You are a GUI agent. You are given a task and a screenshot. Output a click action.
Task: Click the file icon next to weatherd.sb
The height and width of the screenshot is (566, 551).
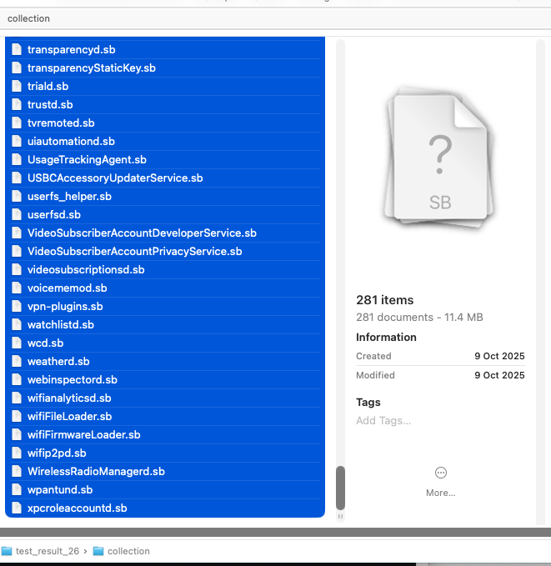[16, 362]
